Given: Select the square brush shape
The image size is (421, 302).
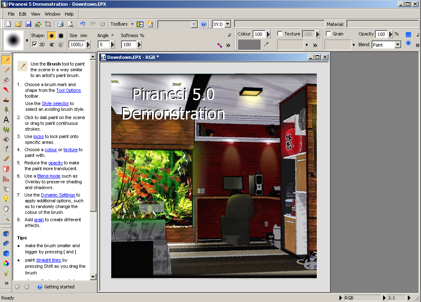Looking at the screenshot, I should point(61,35).
